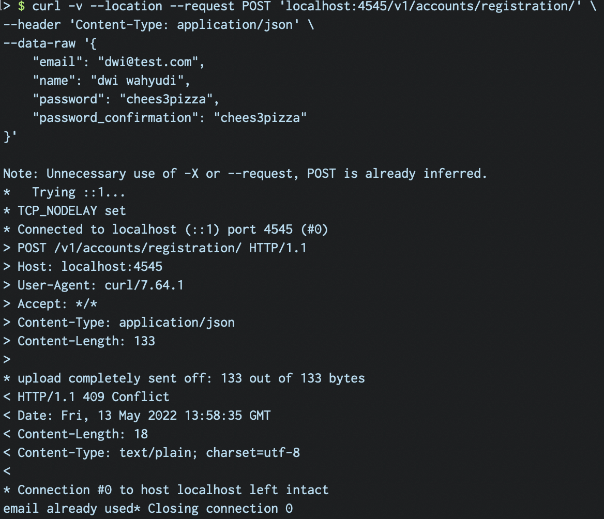604x519 pixels.
Task: Click the Host: localhost:4545 header
Action: (90, 267)
